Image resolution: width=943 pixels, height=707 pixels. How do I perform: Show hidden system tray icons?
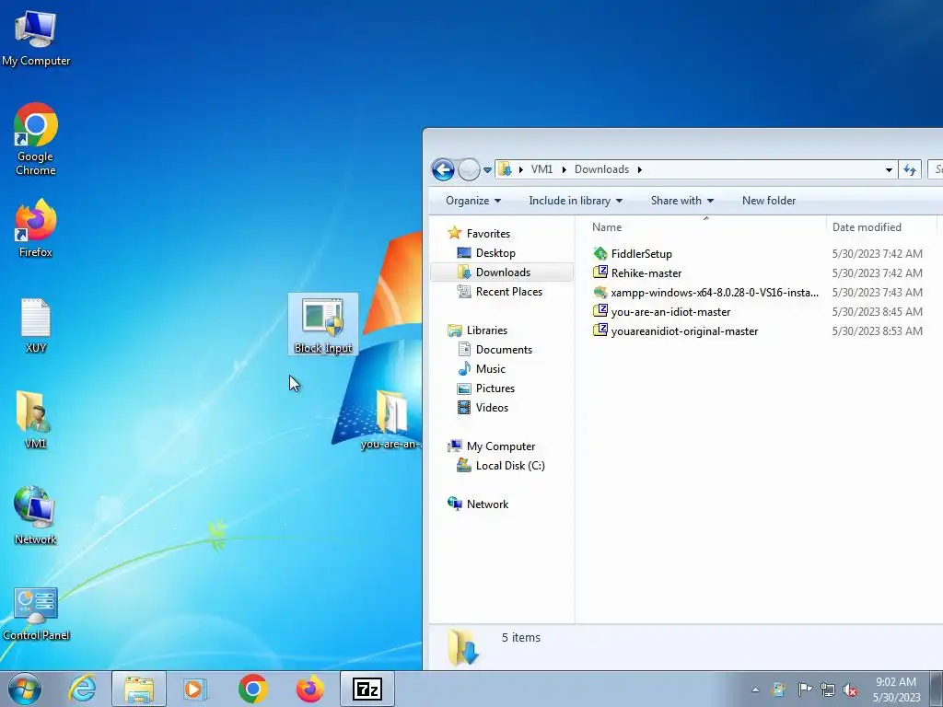tap(755, 690)
